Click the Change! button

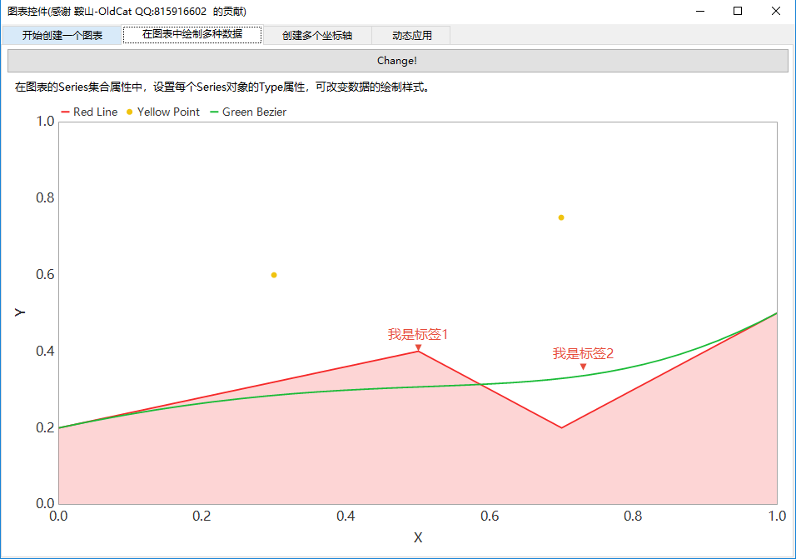[397, 61]
